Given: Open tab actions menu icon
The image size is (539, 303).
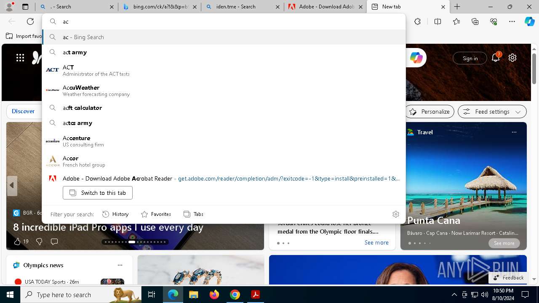Looking at the screenshot, I should coord(25,7).
